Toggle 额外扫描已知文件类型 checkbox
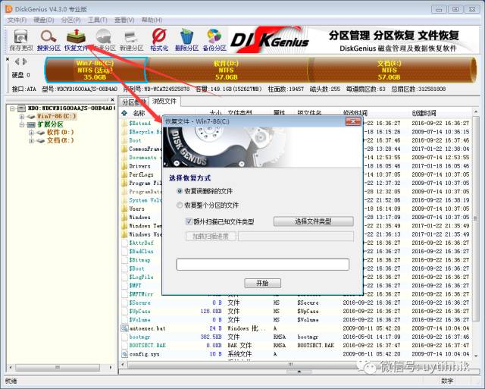 189,221
